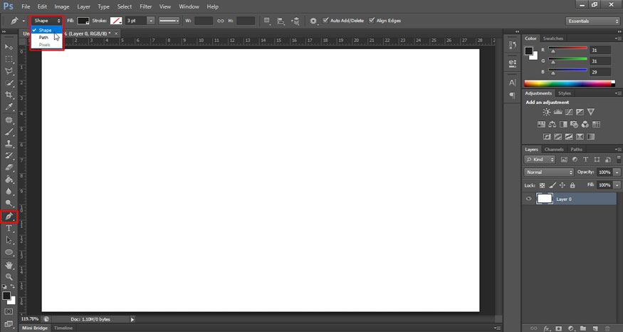Screen dimensions: 623x332
Task: Select the Zoom tool
Action: tap(9, 276)
